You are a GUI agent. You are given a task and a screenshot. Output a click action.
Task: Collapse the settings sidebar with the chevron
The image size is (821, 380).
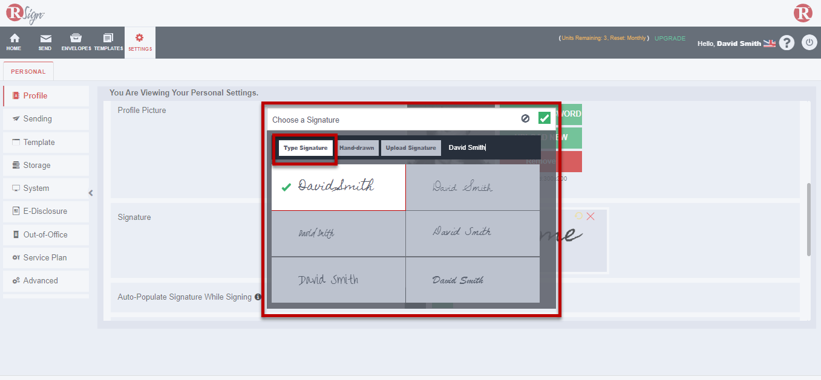pyautogui.click(x=91, y=193)
